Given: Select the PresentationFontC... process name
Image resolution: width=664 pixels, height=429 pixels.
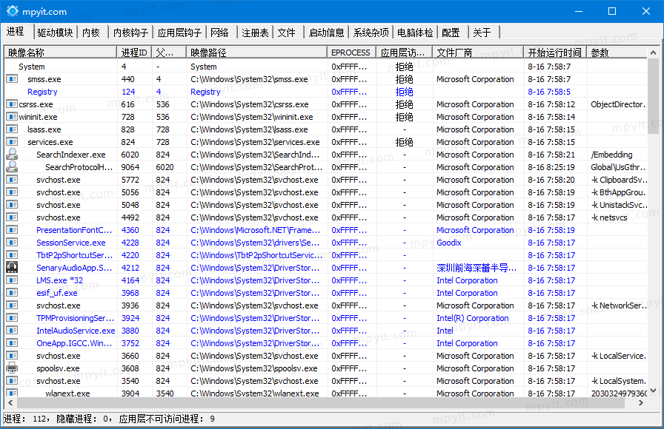Looking at the screenshot, I should click(74, 230).
